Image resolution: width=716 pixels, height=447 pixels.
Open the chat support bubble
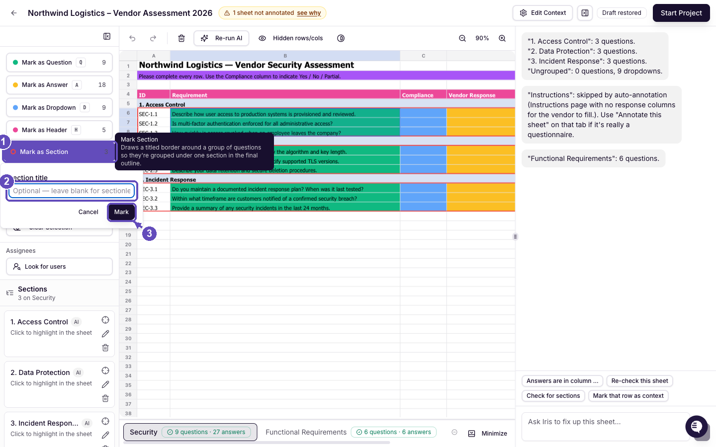(x=696, y=427)
